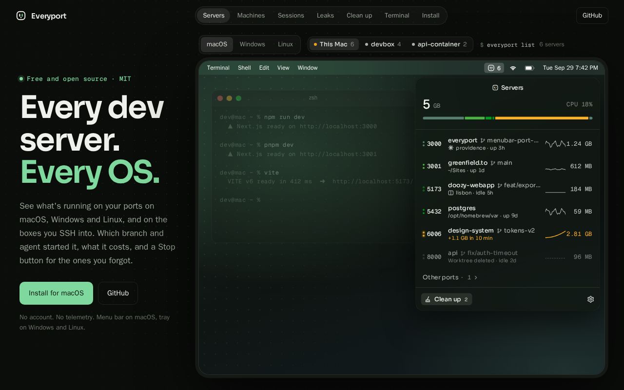
Task: Select the Install tab in the top navigation
Action: [x=430, y=16]
